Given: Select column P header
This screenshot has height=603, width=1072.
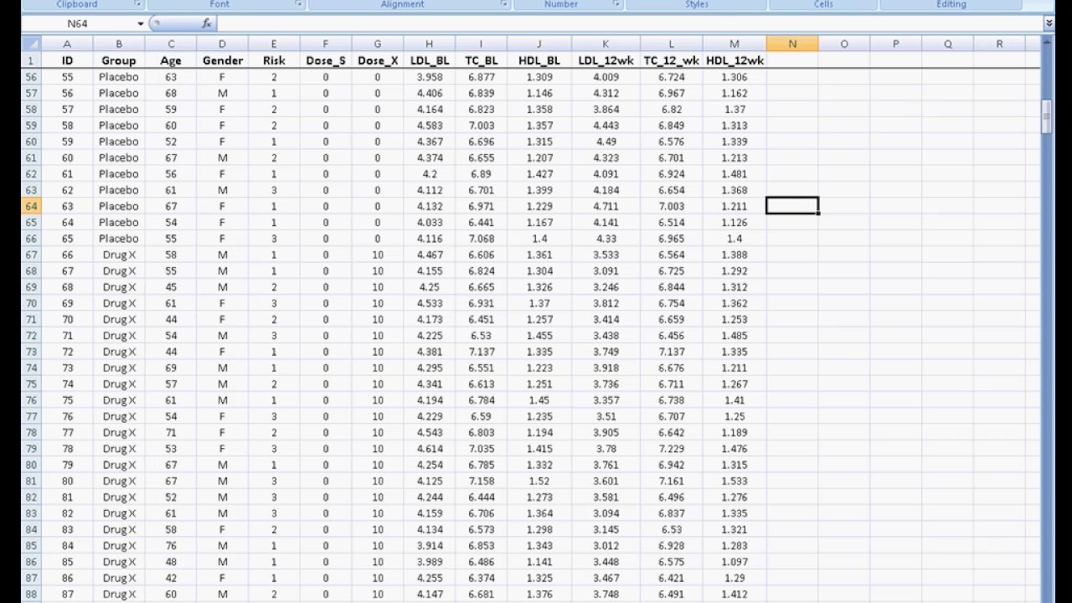Looking at the screenshot, I should (x=896, y=44).
